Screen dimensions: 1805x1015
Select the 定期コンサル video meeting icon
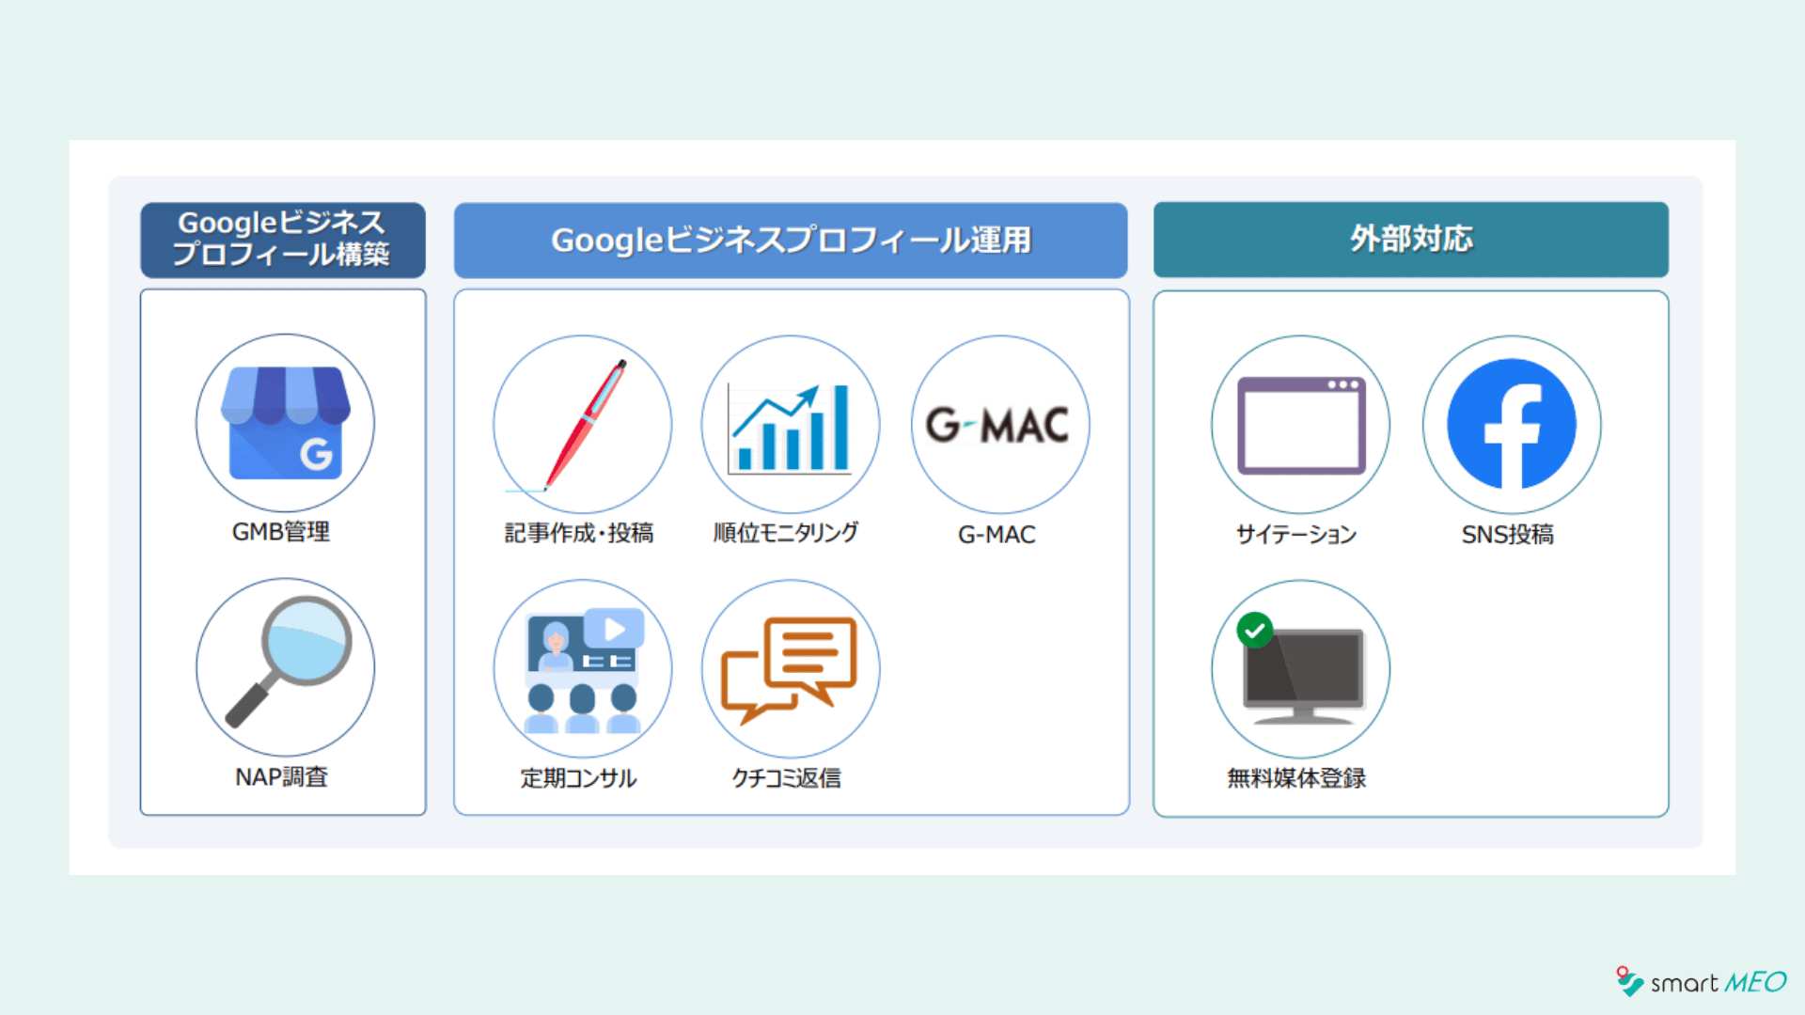(x=582, y=668)
